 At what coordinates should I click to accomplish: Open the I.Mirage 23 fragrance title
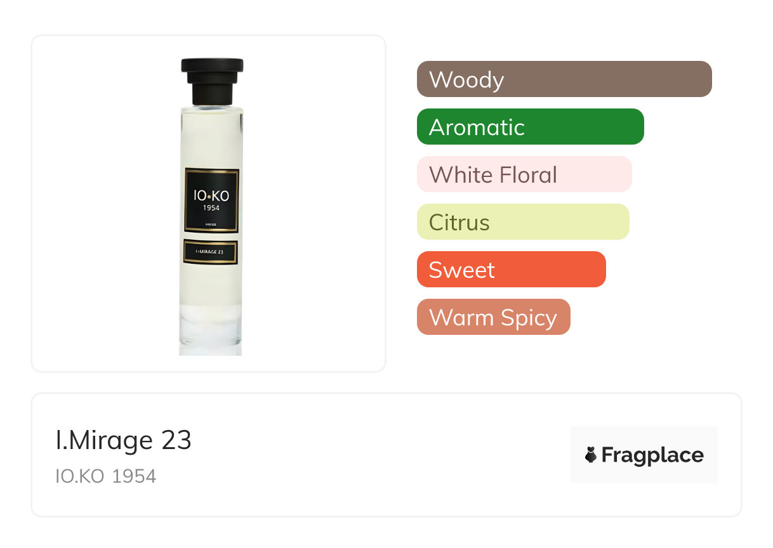point(124,440)
